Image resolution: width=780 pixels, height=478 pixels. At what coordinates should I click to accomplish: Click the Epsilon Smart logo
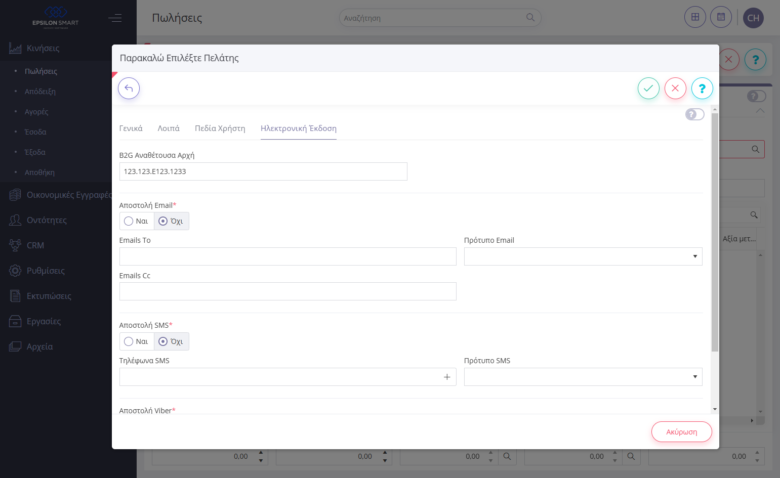[56, 18]
